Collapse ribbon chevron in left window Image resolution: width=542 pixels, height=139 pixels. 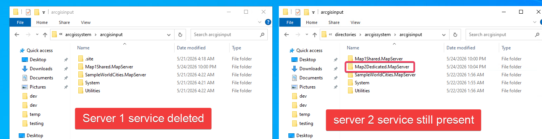tap(260, 22)
